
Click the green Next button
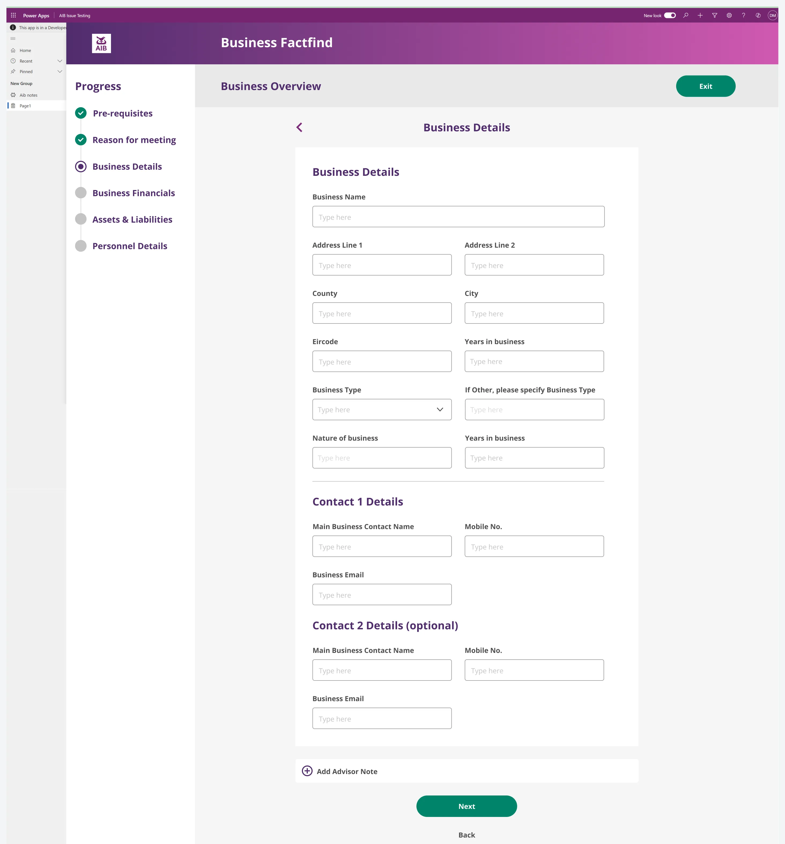(466, 806)
